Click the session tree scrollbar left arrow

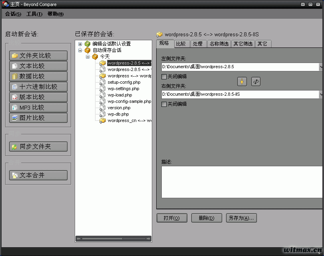(x=78, y=239)
